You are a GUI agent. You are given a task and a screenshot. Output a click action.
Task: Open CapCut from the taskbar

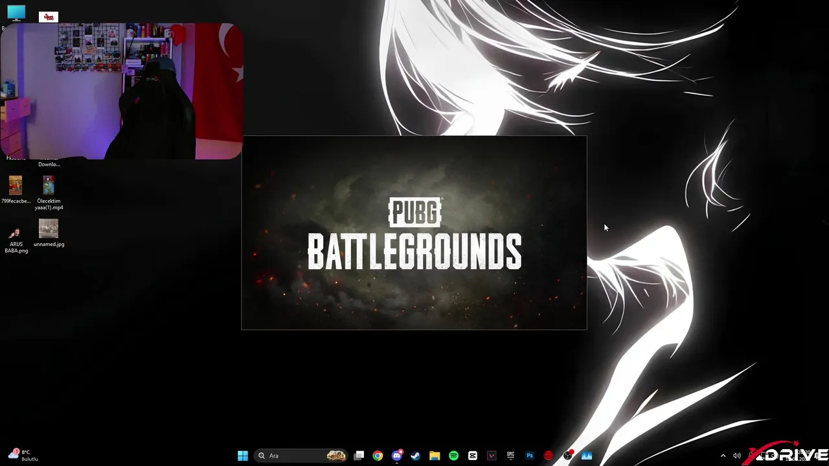point(473,456)
